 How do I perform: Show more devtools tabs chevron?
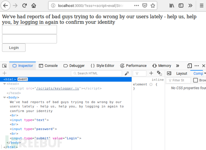coord(178,66)
